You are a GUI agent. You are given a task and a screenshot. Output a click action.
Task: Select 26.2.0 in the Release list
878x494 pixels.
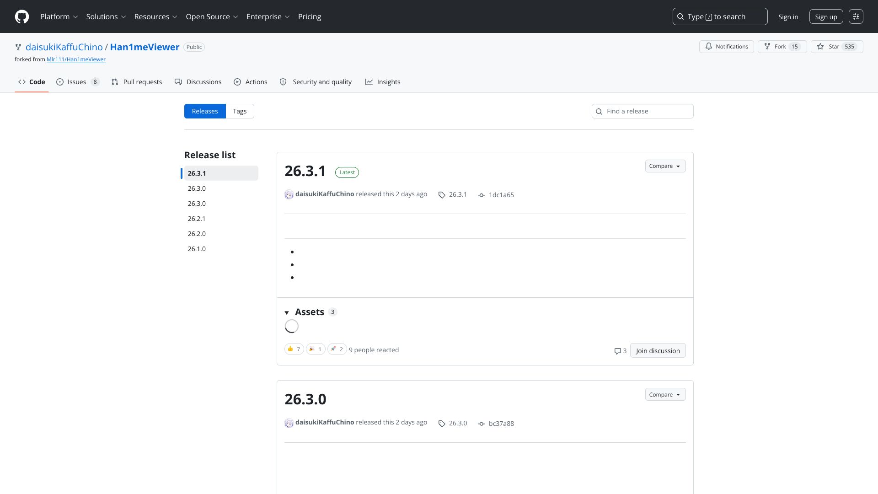click(x=221, y=234)
